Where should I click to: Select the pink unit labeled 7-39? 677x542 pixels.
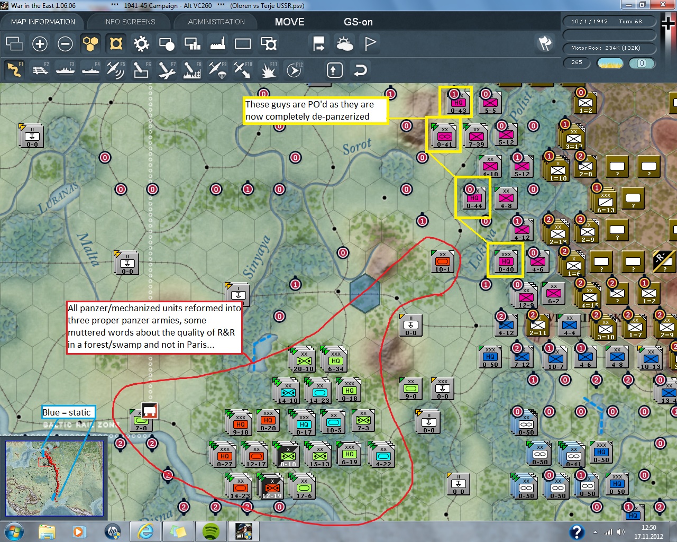click(x=475, y=135)
